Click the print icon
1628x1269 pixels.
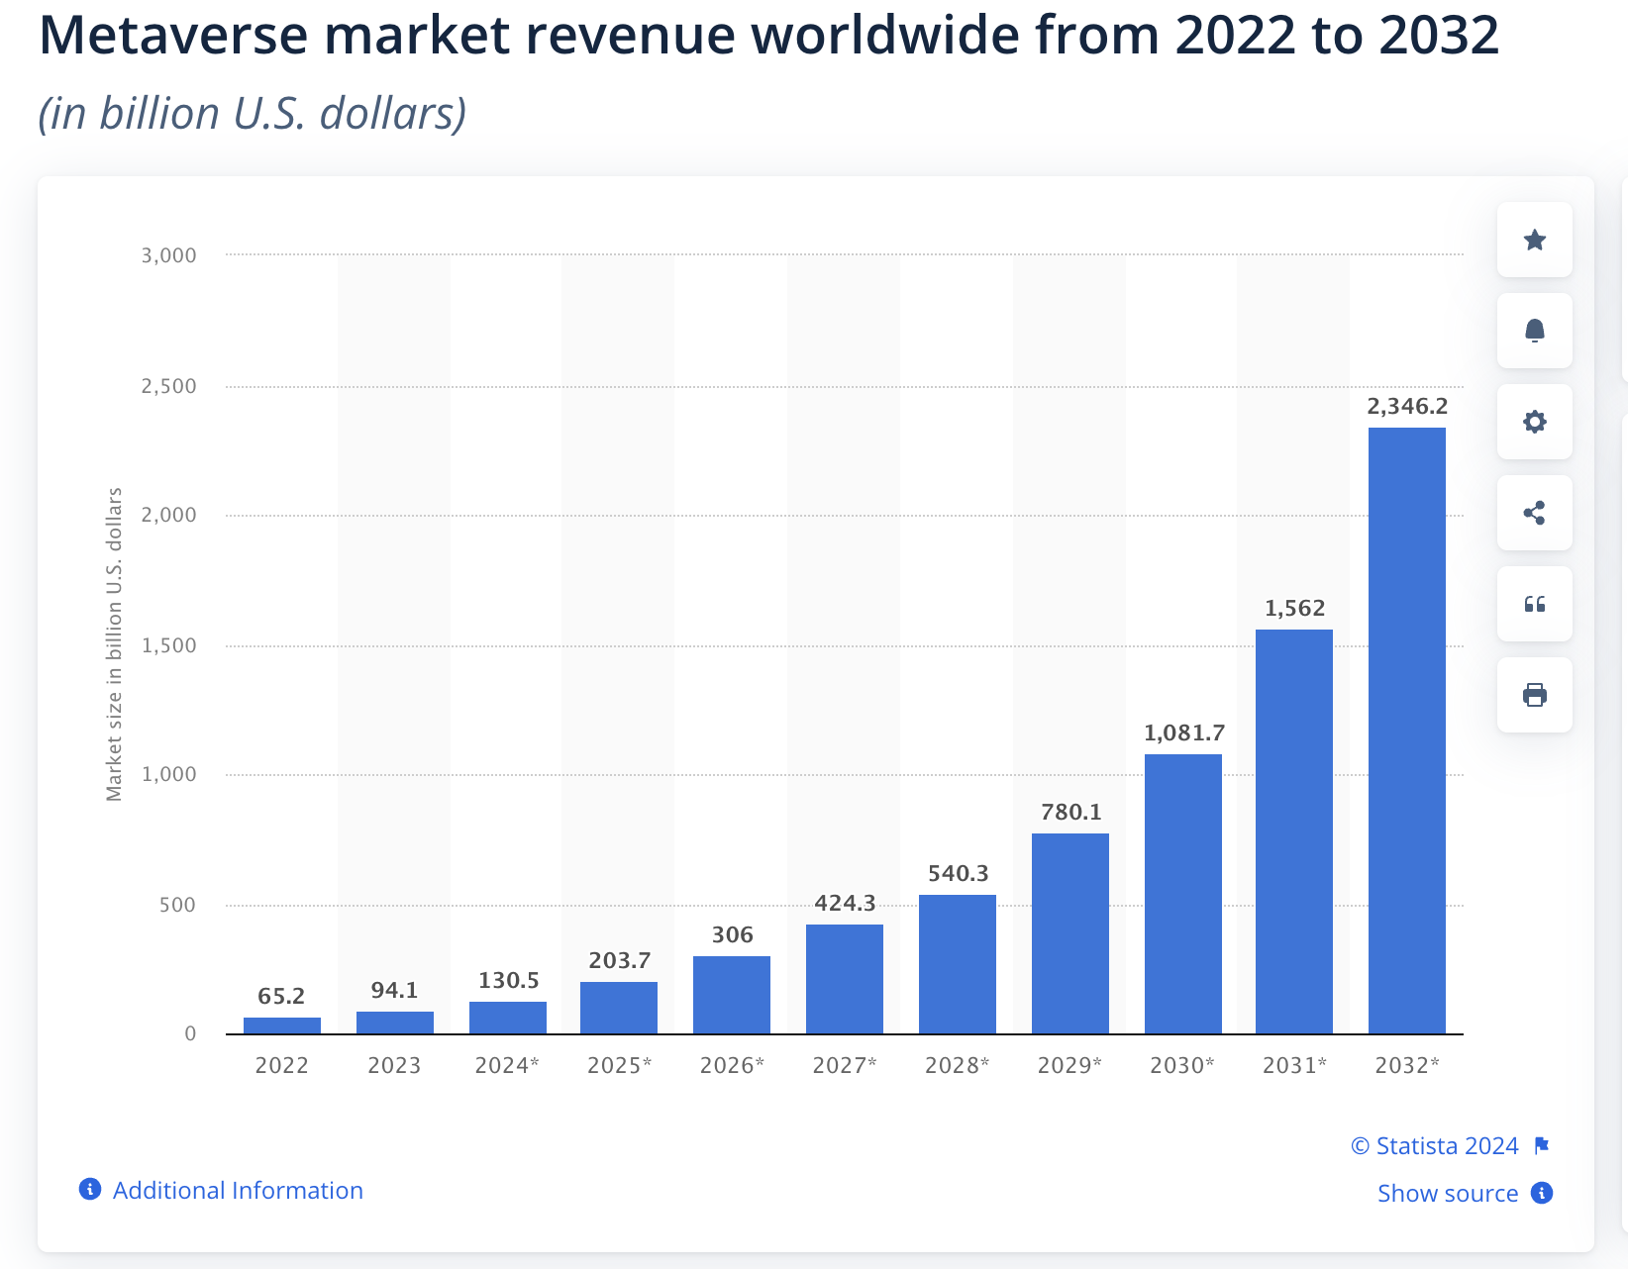tap(1534, 695)
